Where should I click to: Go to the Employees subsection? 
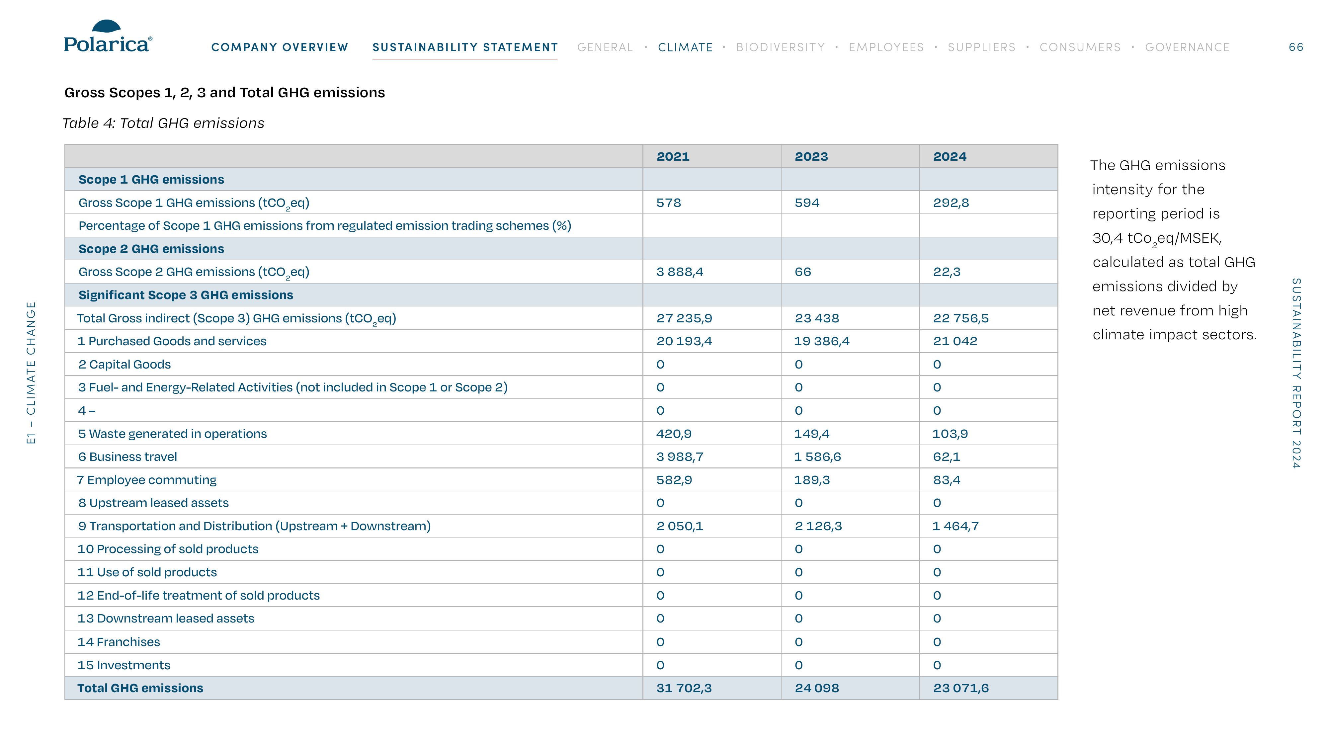pyautogui.click(x=886, y=47)
